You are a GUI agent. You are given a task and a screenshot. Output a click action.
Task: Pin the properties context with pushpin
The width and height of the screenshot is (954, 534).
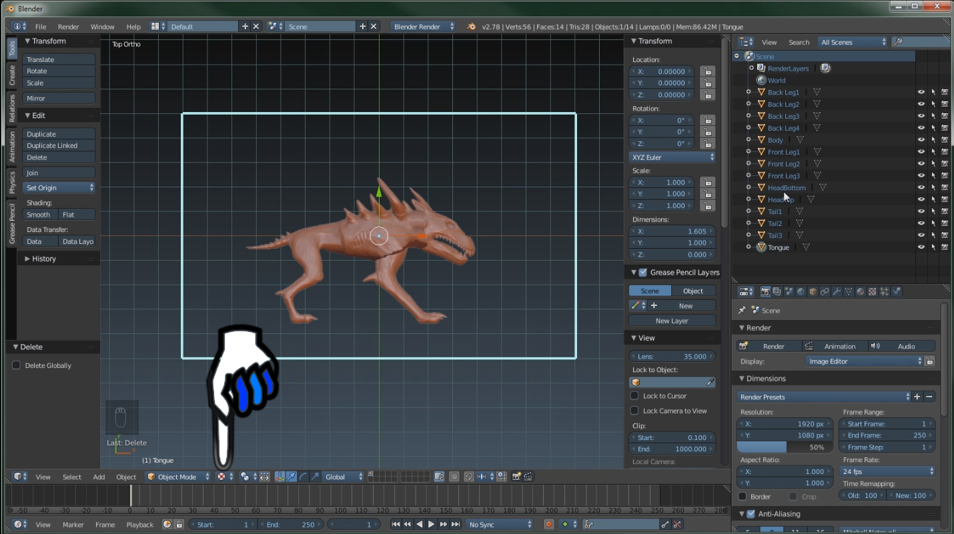pyautogui.click(x=742, y=310)
